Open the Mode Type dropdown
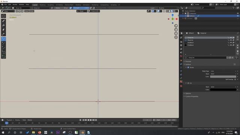This screenshot has width=240, height=135. click(x=223, y=71)
